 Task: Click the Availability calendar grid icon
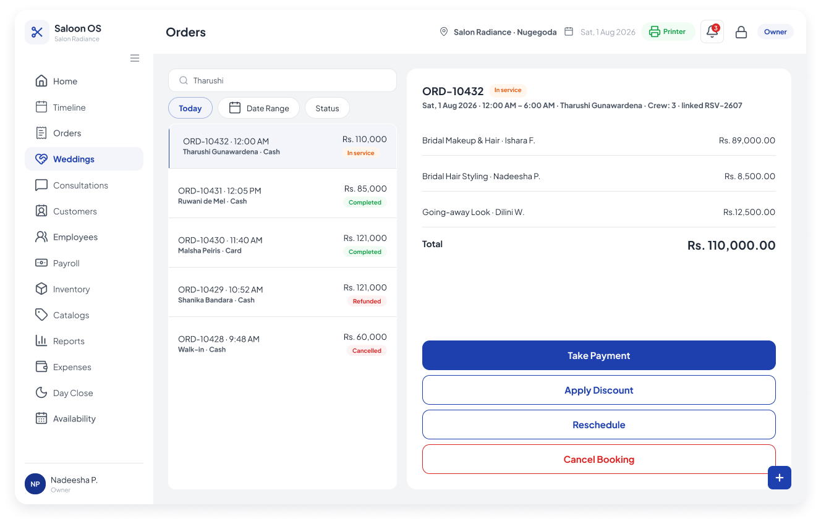[41, 418]
